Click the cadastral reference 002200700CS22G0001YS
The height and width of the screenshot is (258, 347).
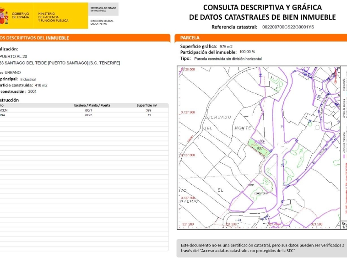point(288,27)
